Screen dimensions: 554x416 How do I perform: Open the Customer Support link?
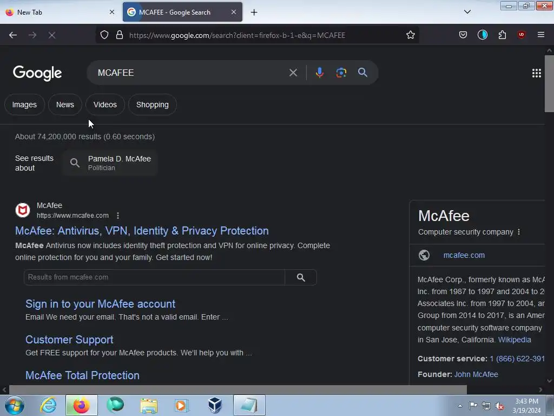pyautogui.click(x=69, y=340)
